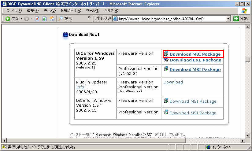Viewport: 252px width, 151px height.
Task: Click icon beside Version 1.57 Professional MSI link
Action: (x=166, y=112)
